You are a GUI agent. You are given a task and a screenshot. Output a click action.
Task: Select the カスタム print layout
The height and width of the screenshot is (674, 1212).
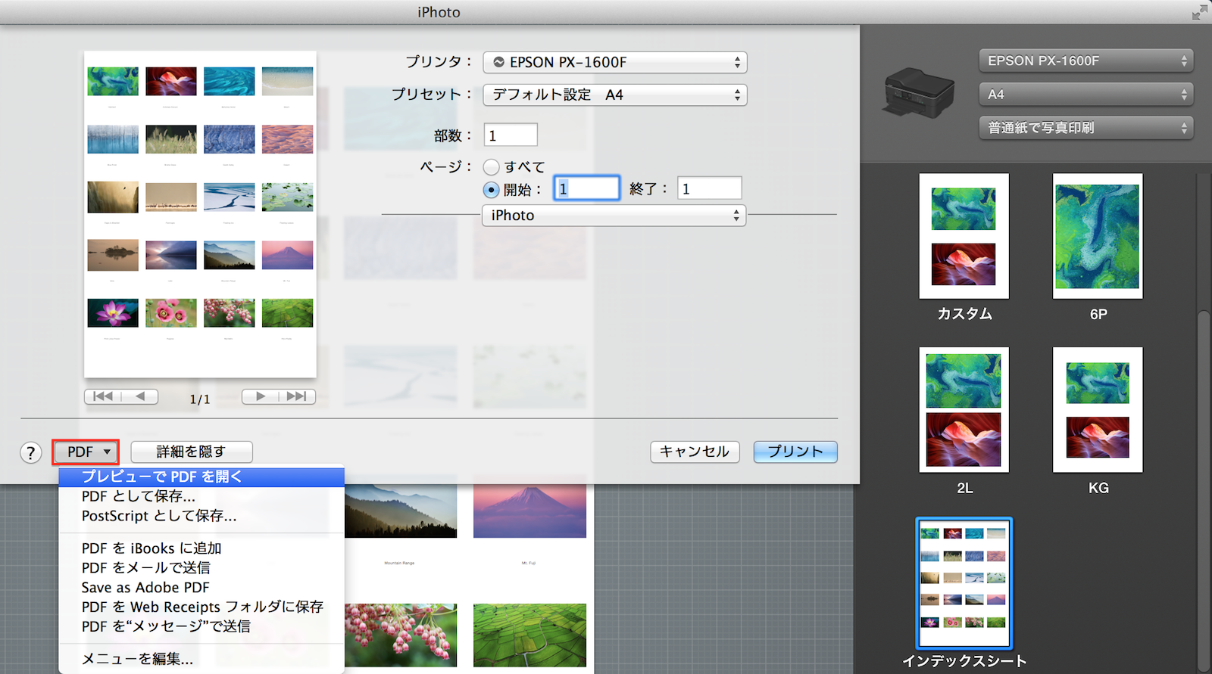point(964,236)
